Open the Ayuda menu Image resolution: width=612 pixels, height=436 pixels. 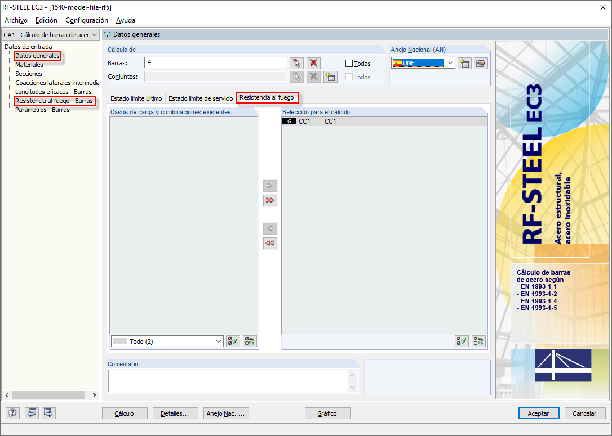pyautogui.click(x=126, y=20)
